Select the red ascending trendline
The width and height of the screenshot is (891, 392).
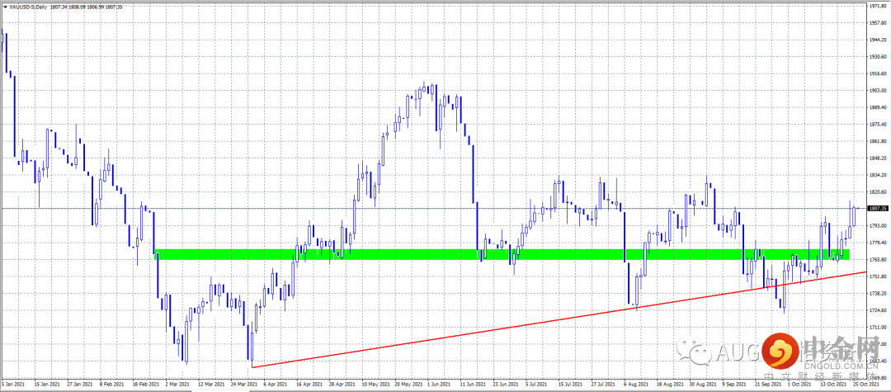click(x=559, y=320)
